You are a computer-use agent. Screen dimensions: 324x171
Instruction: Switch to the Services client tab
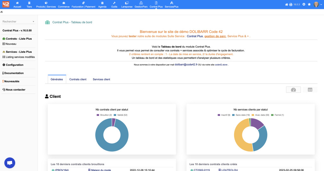pyautogui.click(x=102, y=79)
